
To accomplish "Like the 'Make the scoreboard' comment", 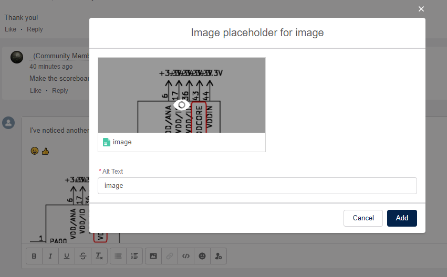I will [36, 91].
